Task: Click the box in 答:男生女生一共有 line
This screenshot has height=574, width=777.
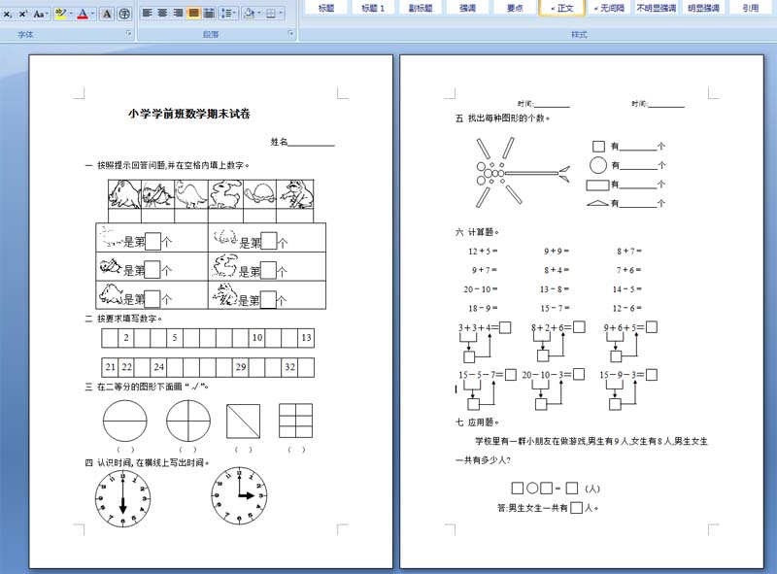Action: (576, 508)
